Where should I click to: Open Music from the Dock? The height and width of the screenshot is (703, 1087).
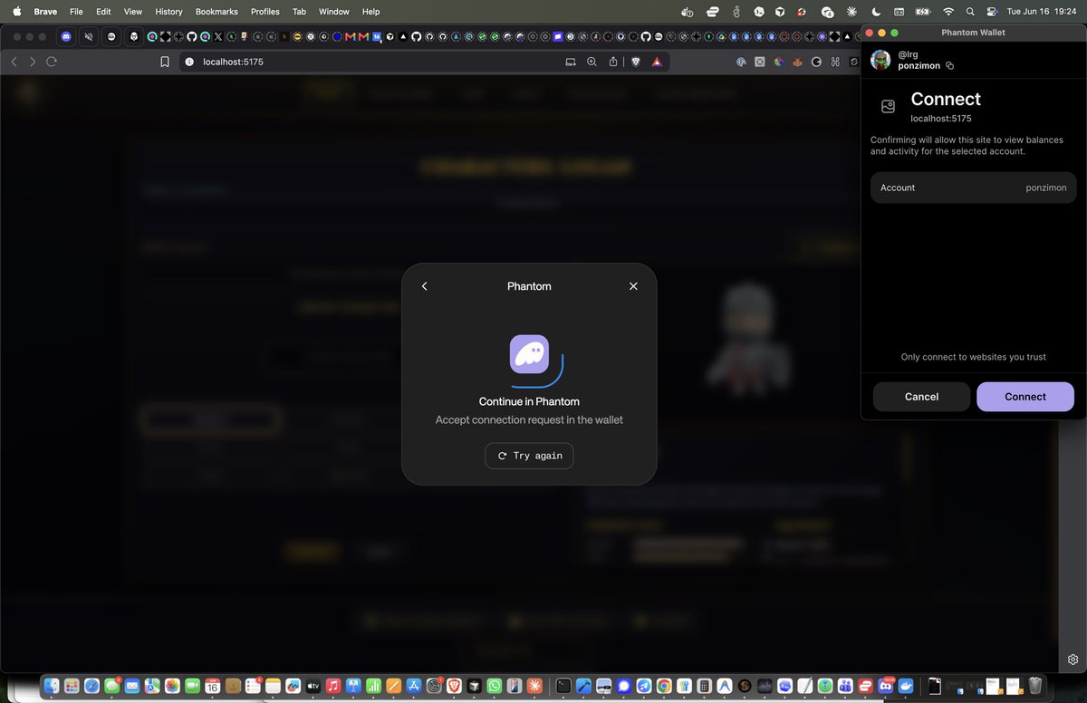pyautogui.click(x=332, y=687)
